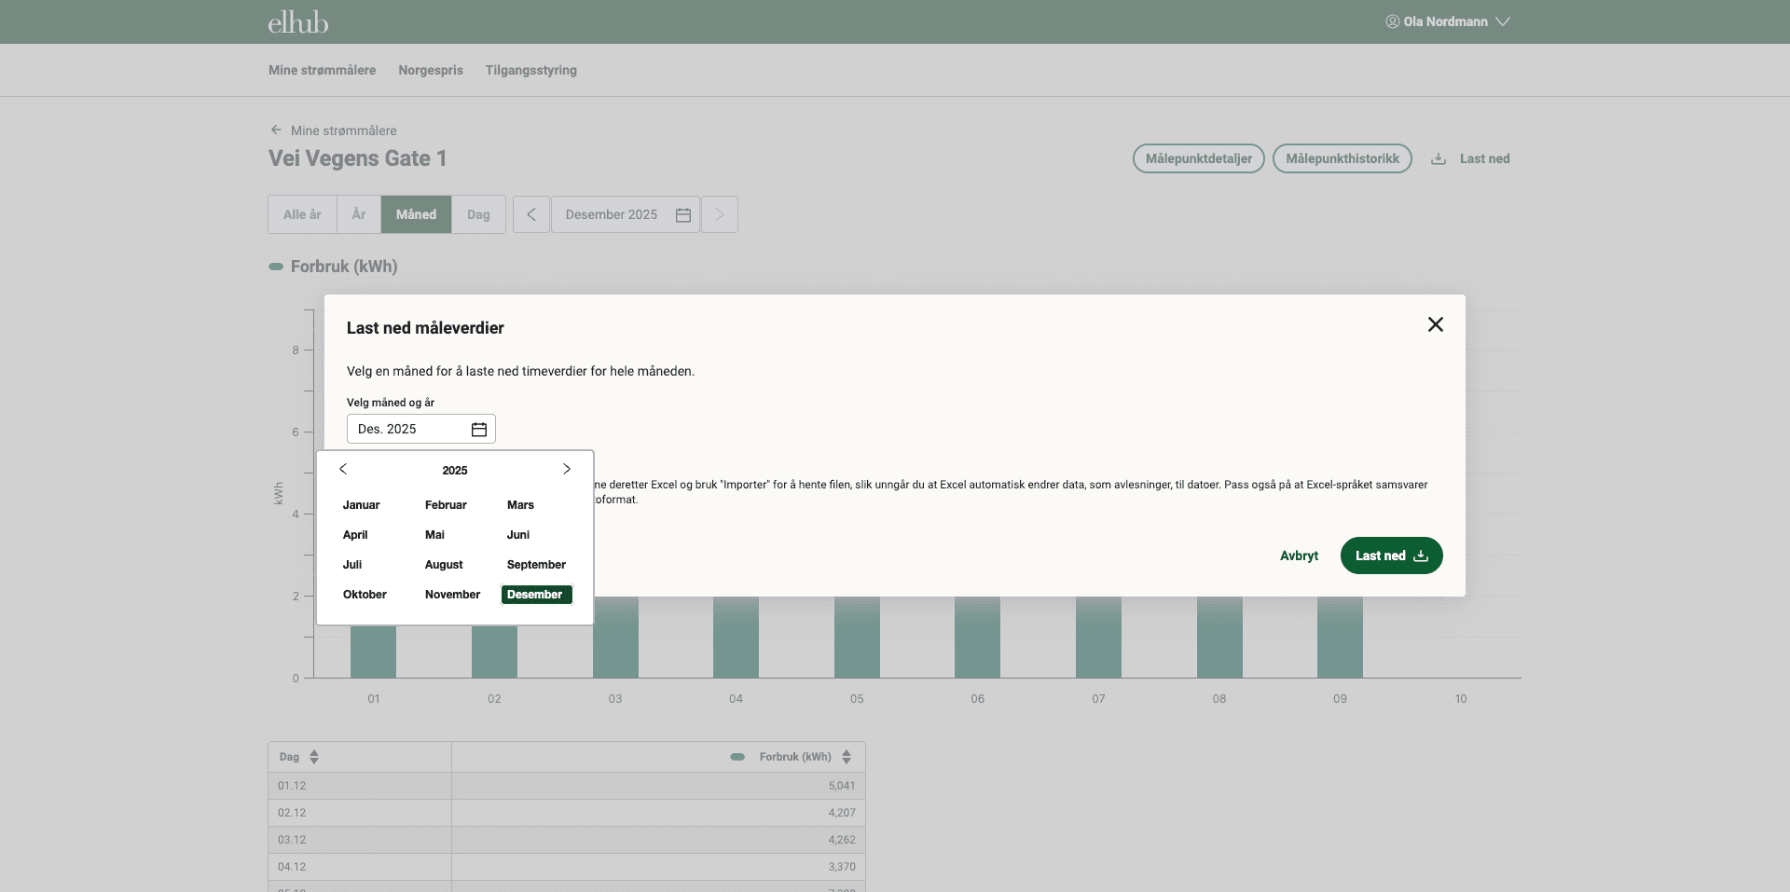Sort the table by the Dag column arrows

coord(313,757)
